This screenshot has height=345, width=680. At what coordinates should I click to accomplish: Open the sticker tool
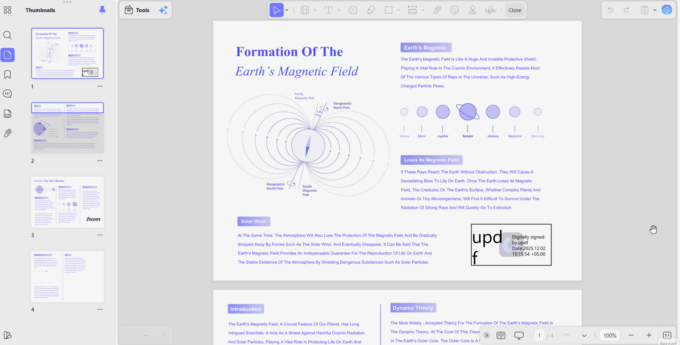click(x=455, y=10)
